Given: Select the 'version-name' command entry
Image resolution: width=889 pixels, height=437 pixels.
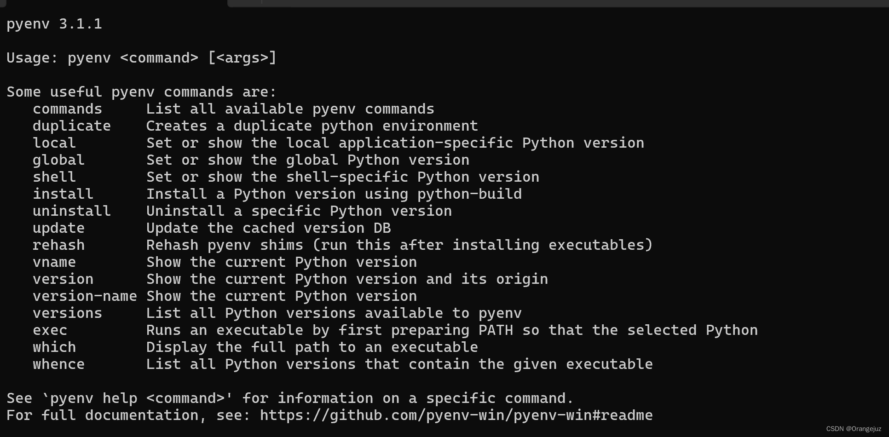Looking at the screenshot, I should tap(85, 296).
